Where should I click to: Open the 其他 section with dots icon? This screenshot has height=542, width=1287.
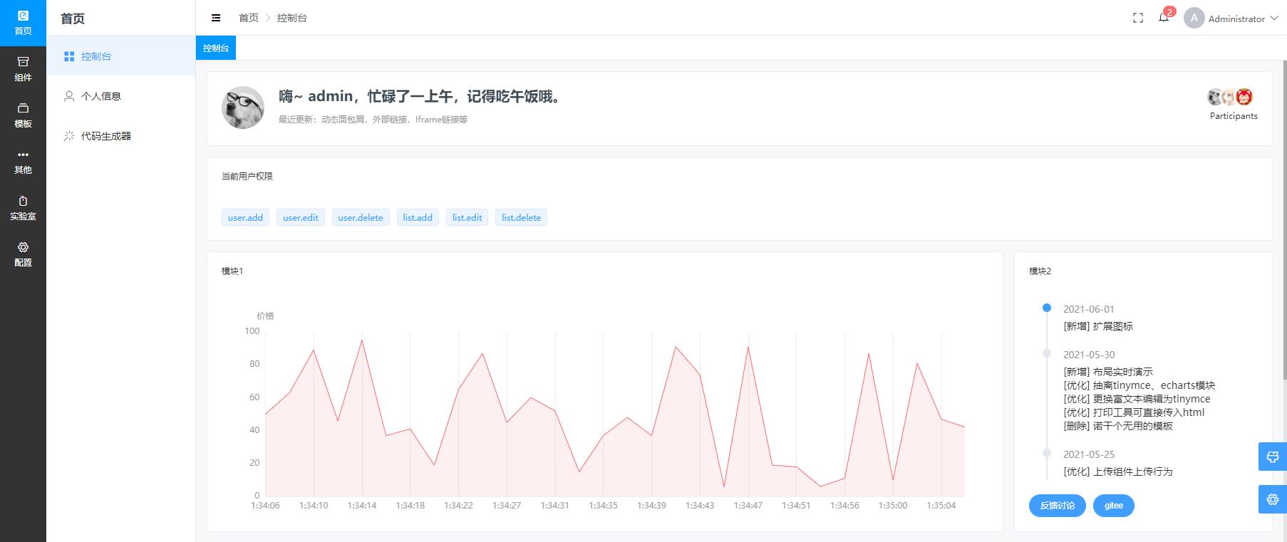click(x=23, y=162)
